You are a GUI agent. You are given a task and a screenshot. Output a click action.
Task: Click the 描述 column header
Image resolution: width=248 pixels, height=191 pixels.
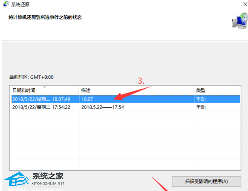point(136,90)
